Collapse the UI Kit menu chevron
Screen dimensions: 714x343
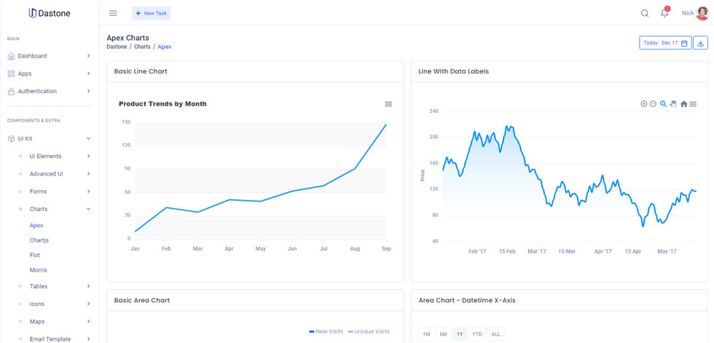click(x=88, y=138)
